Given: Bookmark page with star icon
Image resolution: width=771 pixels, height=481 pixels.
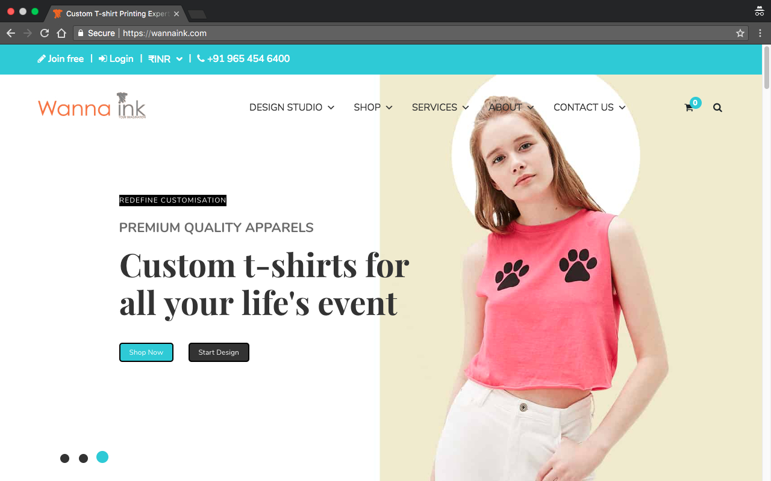Looking at the screenshot, I should pyautogui.click(x=740, y=33).
